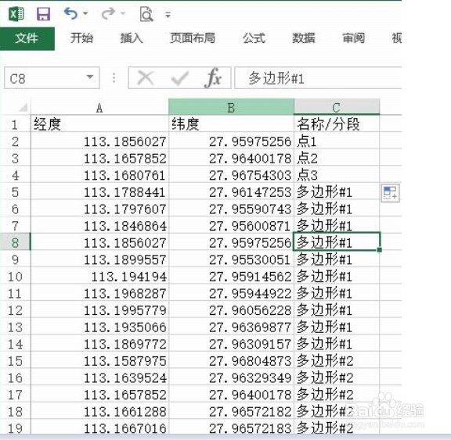
Task: Select column C header
Action: pyautogui.click(x=337, y=108)
